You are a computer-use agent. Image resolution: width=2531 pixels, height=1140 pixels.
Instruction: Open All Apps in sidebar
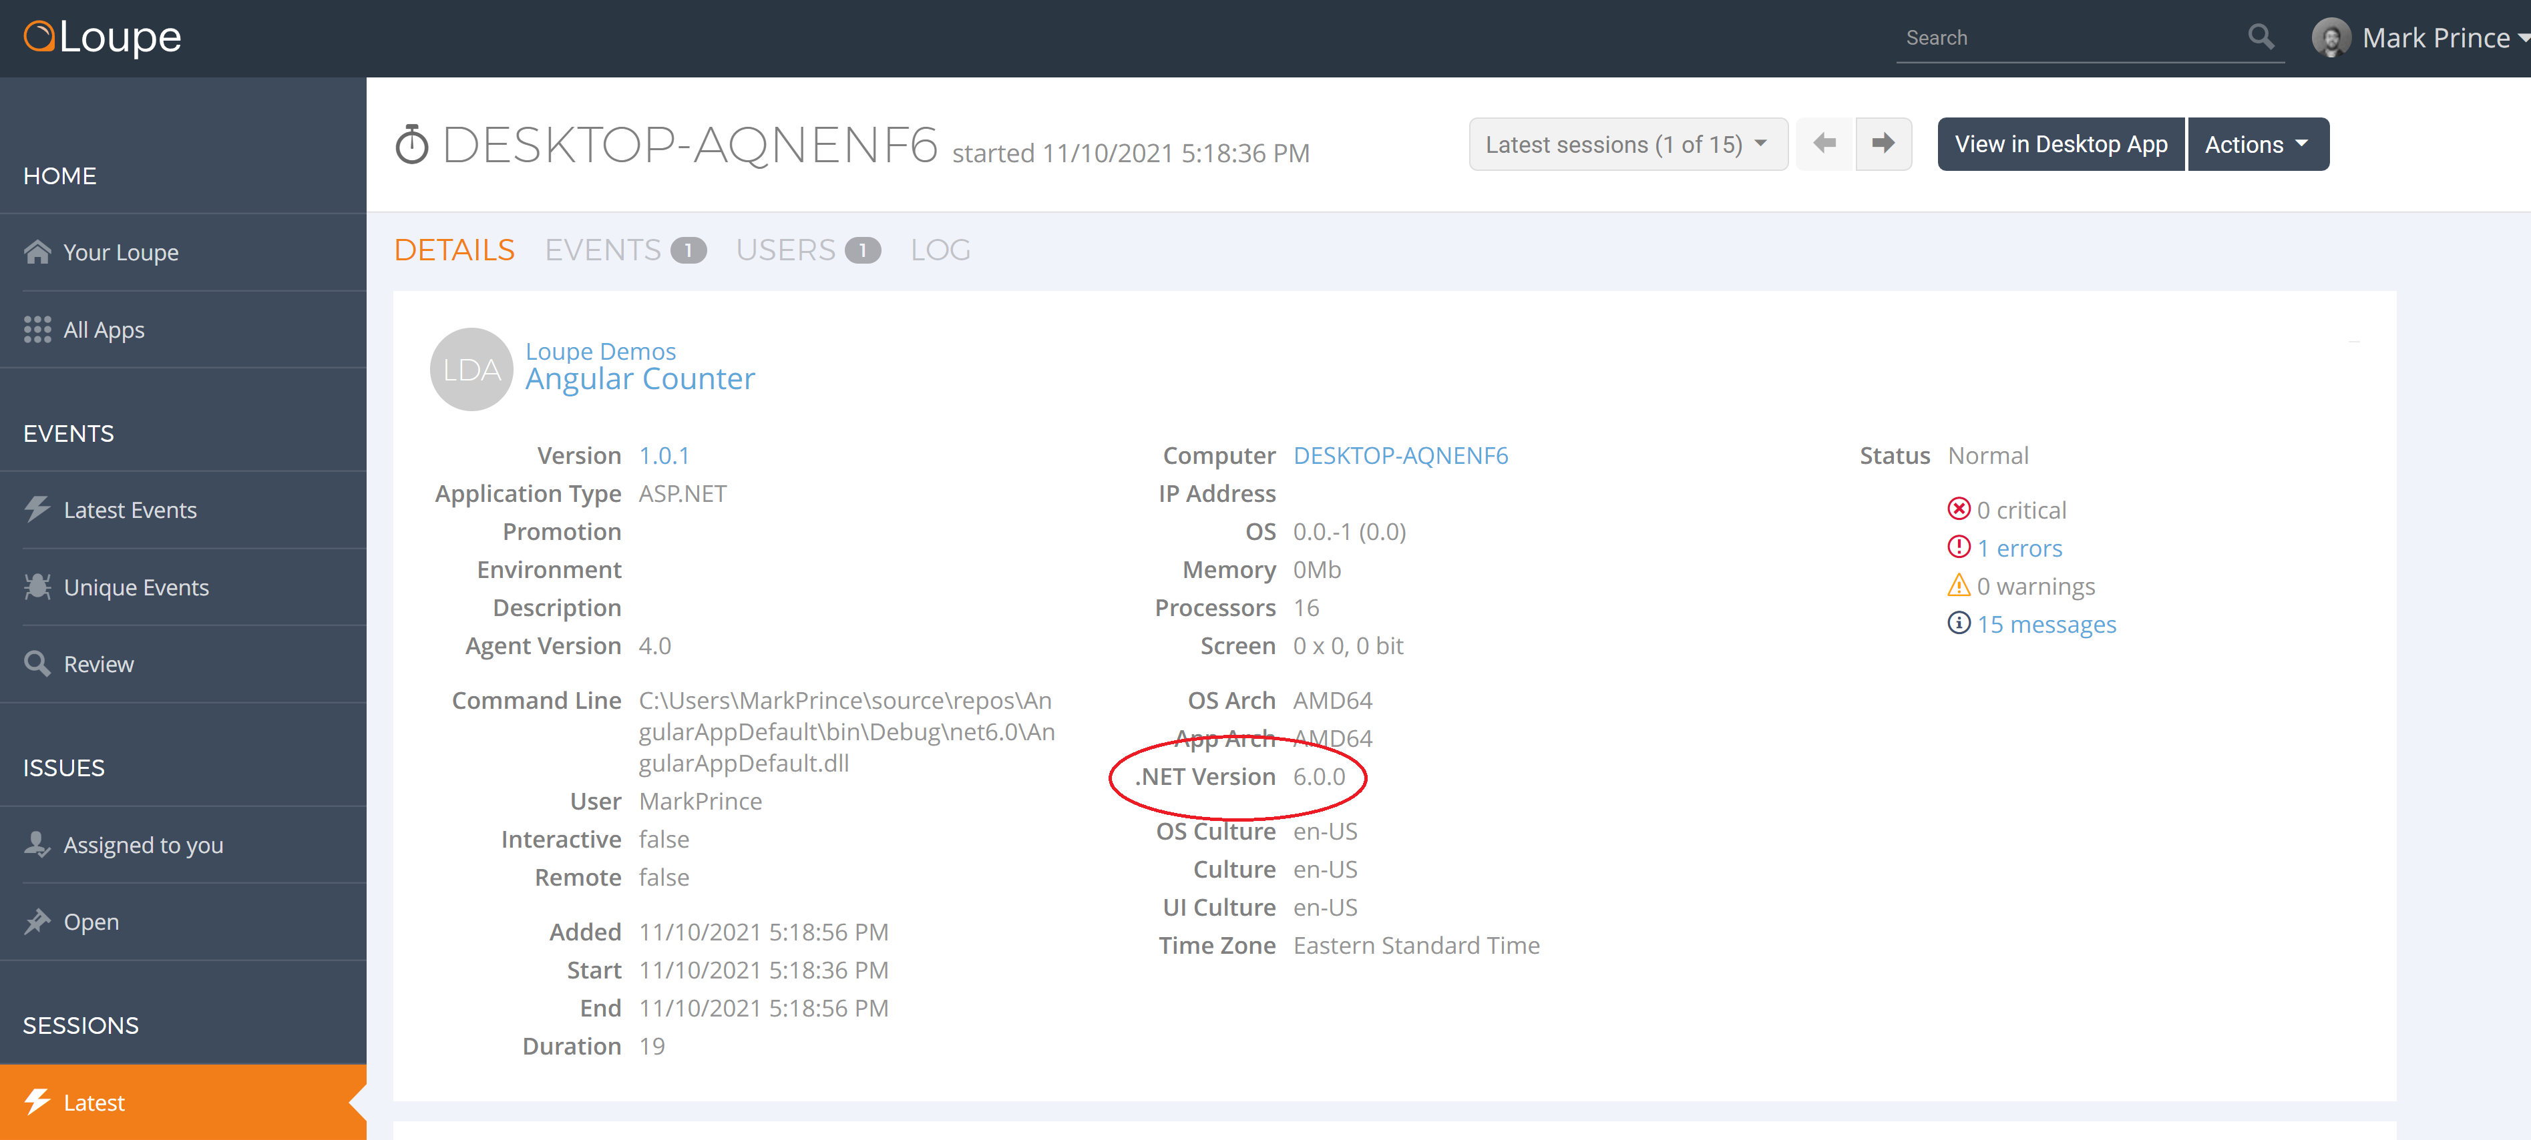tap(183, 330)
